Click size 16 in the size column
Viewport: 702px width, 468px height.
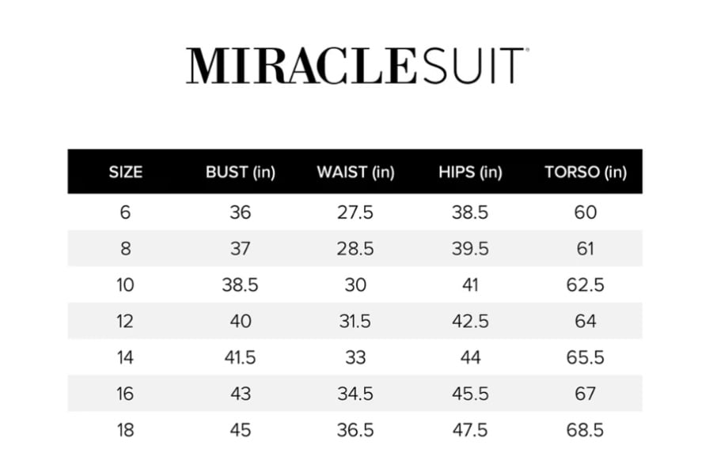coord(125,394)
